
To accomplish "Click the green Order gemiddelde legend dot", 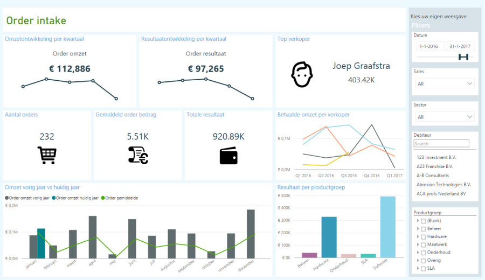I will click(102, 198).
